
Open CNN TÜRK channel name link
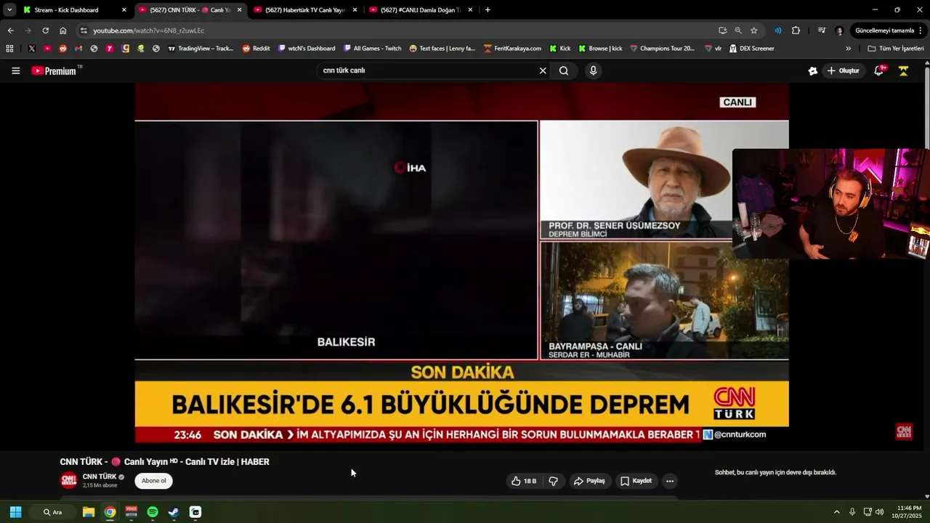(x=100, y=477)
